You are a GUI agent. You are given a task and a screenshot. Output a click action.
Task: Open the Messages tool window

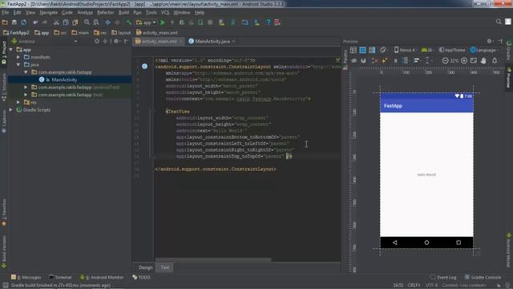pos(26,277)
